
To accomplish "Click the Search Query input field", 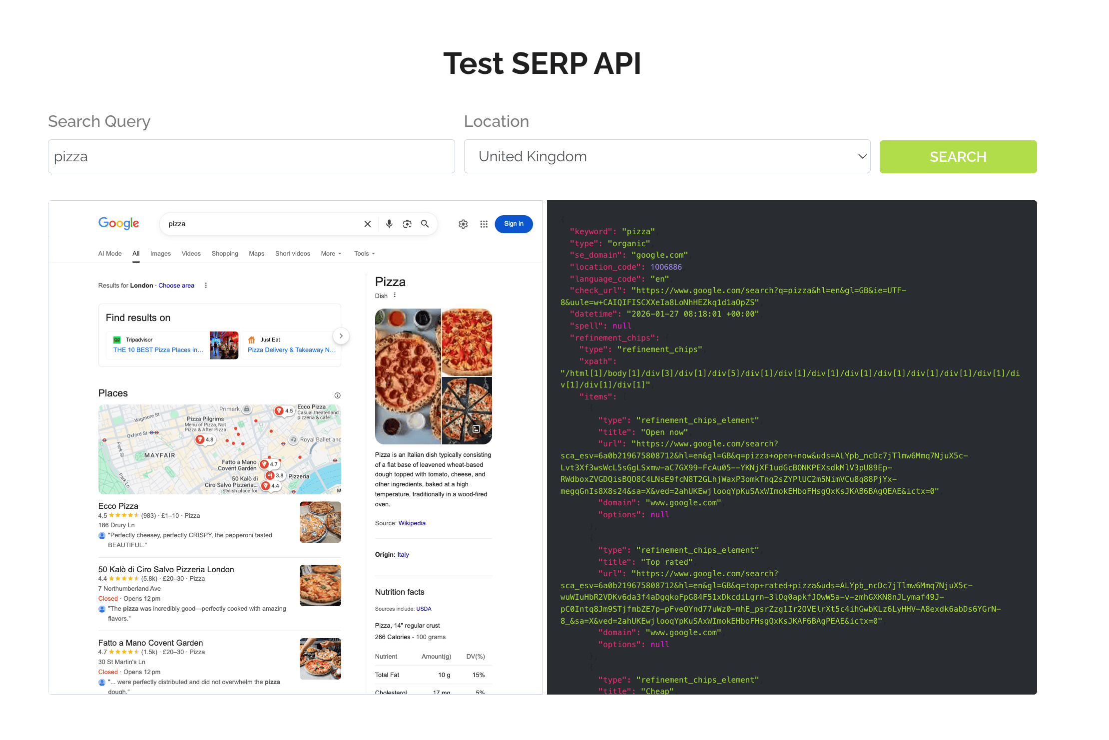I will click(251, 157).
